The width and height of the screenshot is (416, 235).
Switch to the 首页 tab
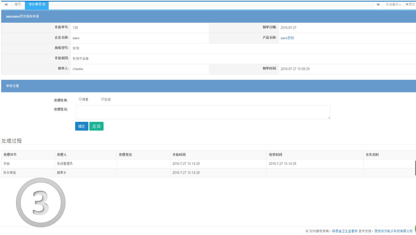coord(18,4)
